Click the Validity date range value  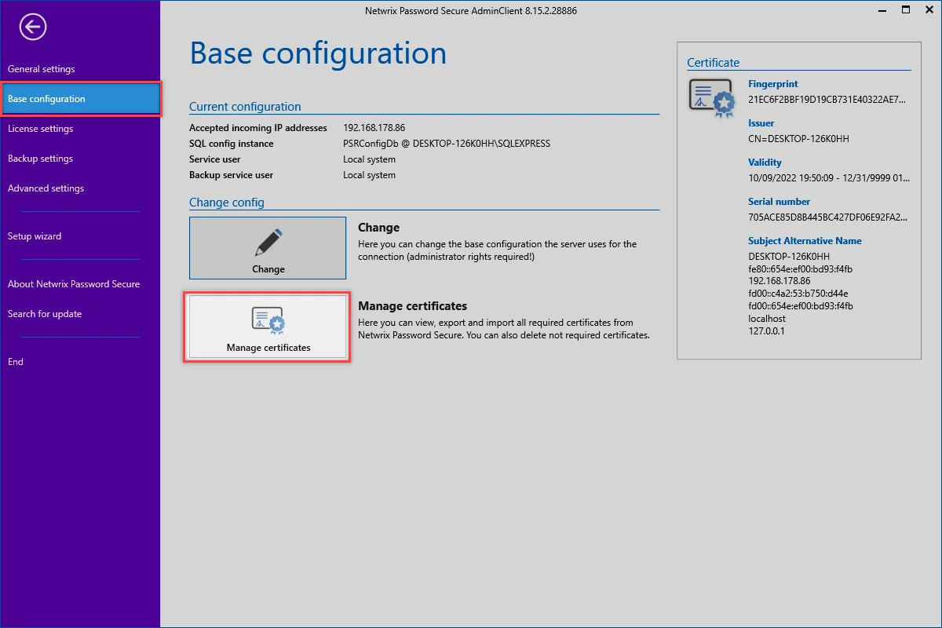tap(829, 178)
